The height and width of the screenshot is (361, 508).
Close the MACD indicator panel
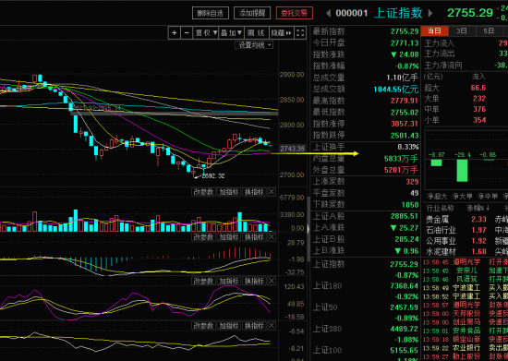(x=272, y=237)
